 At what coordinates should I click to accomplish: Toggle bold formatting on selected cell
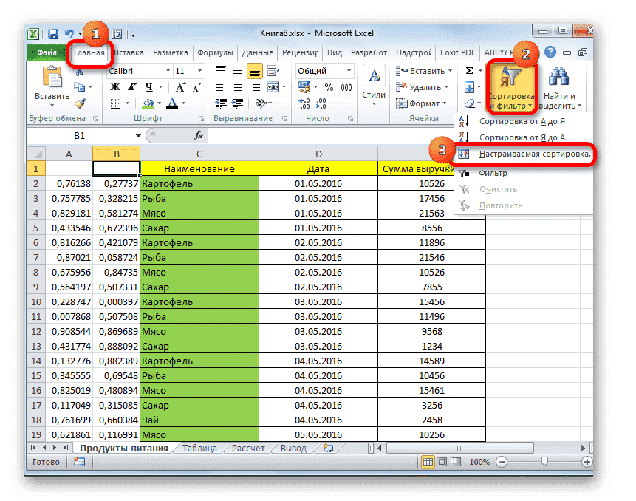[116, 86]
